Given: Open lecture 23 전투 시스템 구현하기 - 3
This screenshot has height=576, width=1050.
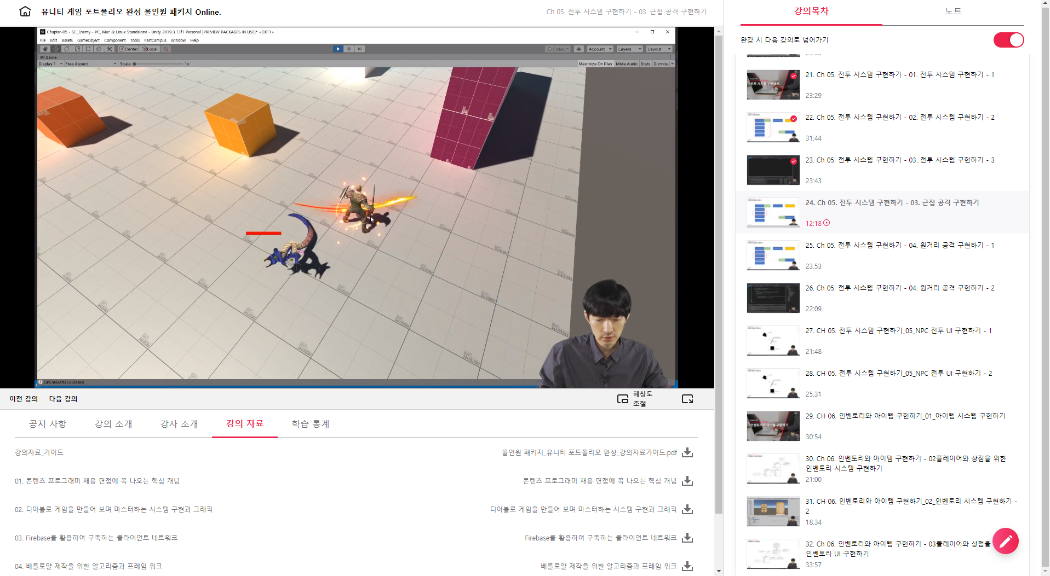Looking at the screenshot, I should point(882,170).
